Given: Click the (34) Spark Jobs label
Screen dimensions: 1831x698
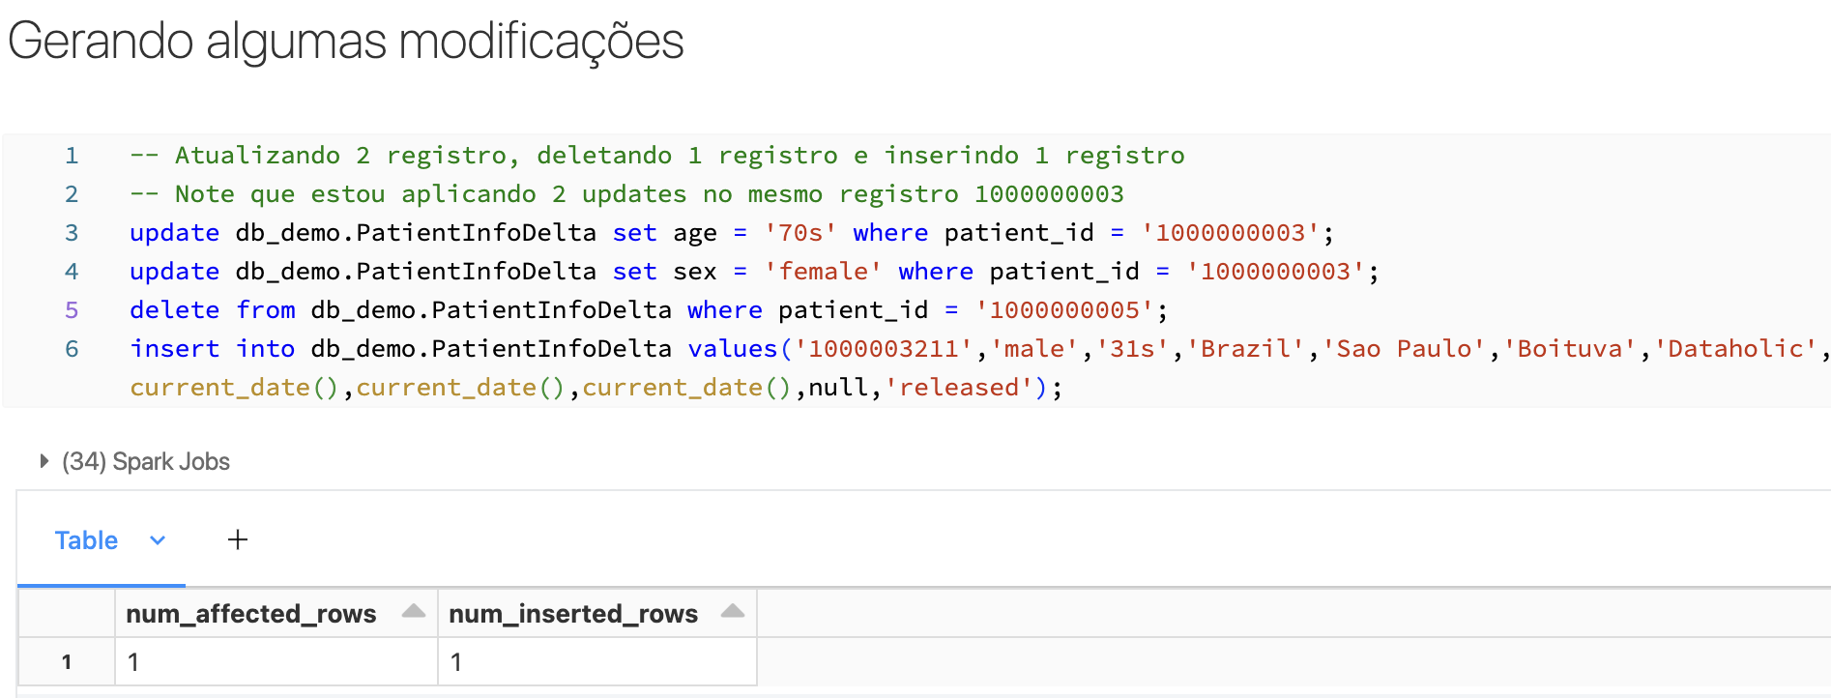Looking at the screenshot, I should click(146, 462).
